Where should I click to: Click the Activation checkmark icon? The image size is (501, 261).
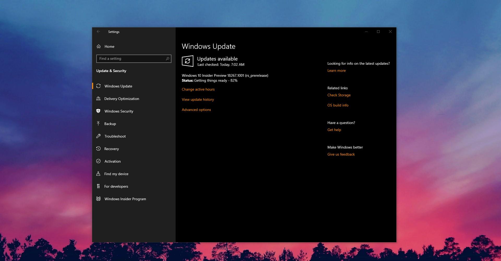[x=98, y=161]
